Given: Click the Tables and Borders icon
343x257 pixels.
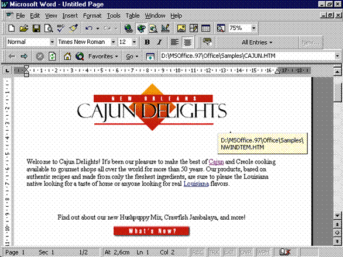Looking at the screenshot, I should pyautogui.click(x=194, y=29).
